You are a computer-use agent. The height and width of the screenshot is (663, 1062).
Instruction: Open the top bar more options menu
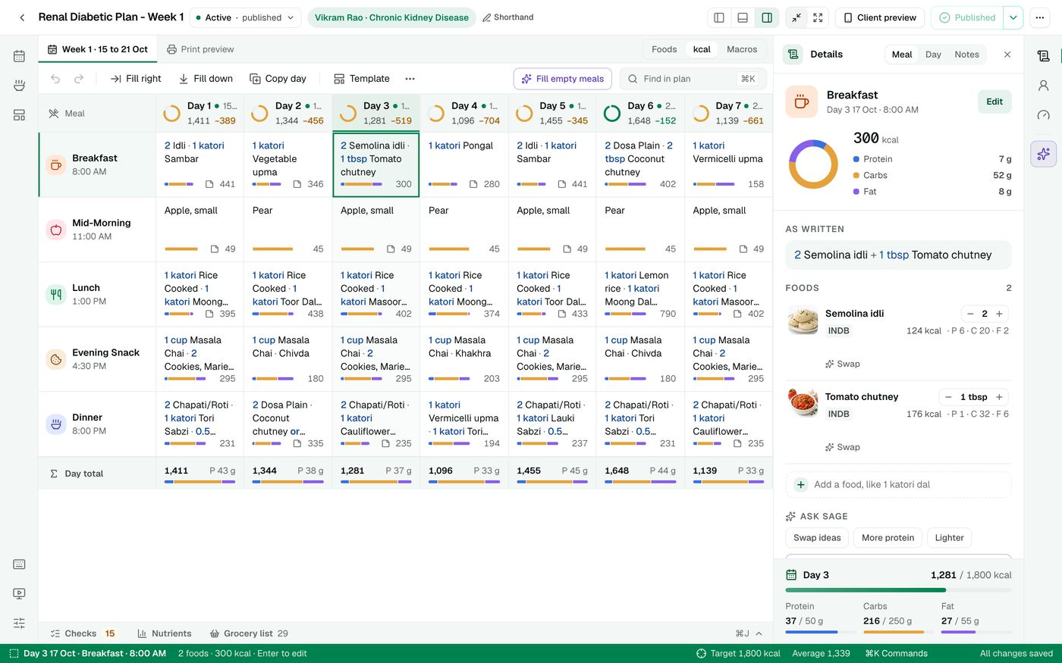(x=1039, y=17)
